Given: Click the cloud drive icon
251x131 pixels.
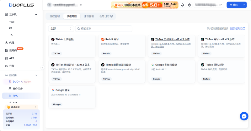Looking at the screenshot, I should pyautogui.click(x=6, y=66).
